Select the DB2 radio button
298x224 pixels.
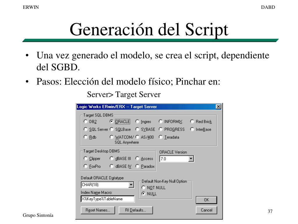click(x=86, y=122)
